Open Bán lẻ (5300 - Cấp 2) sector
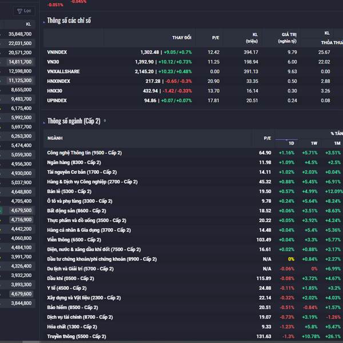343x343 pixels. tap(69, 192)
